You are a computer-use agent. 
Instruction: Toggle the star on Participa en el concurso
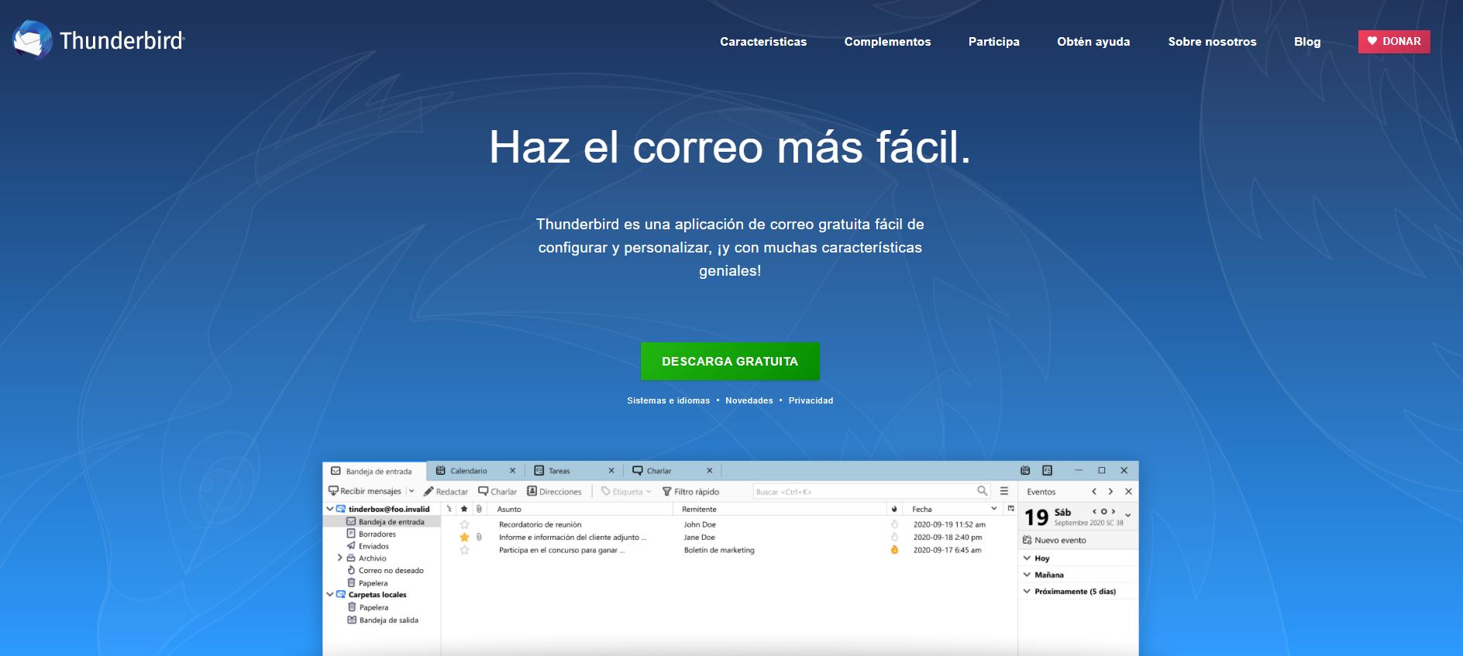(464, 550)
